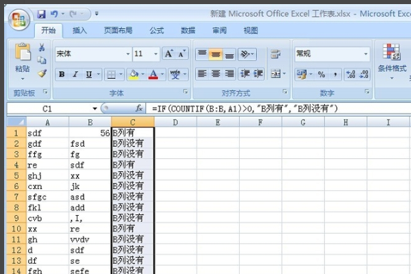Switch to the 审阅 tab
This screenshot has width=411, height=274.
(x=219, y=30)
